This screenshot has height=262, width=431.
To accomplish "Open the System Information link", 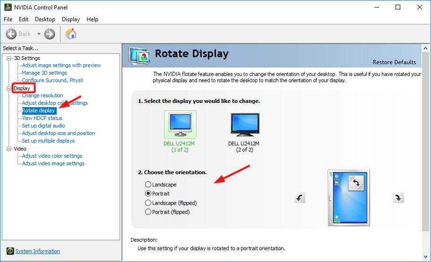I will 37,251.
